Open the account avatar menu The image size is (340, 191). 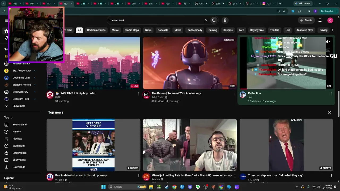point(330,20)
